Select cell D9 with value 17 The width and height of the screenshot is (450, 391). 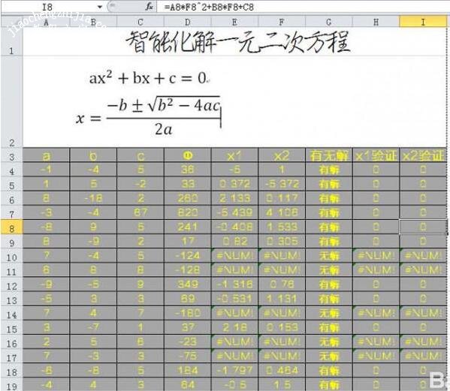187,241
